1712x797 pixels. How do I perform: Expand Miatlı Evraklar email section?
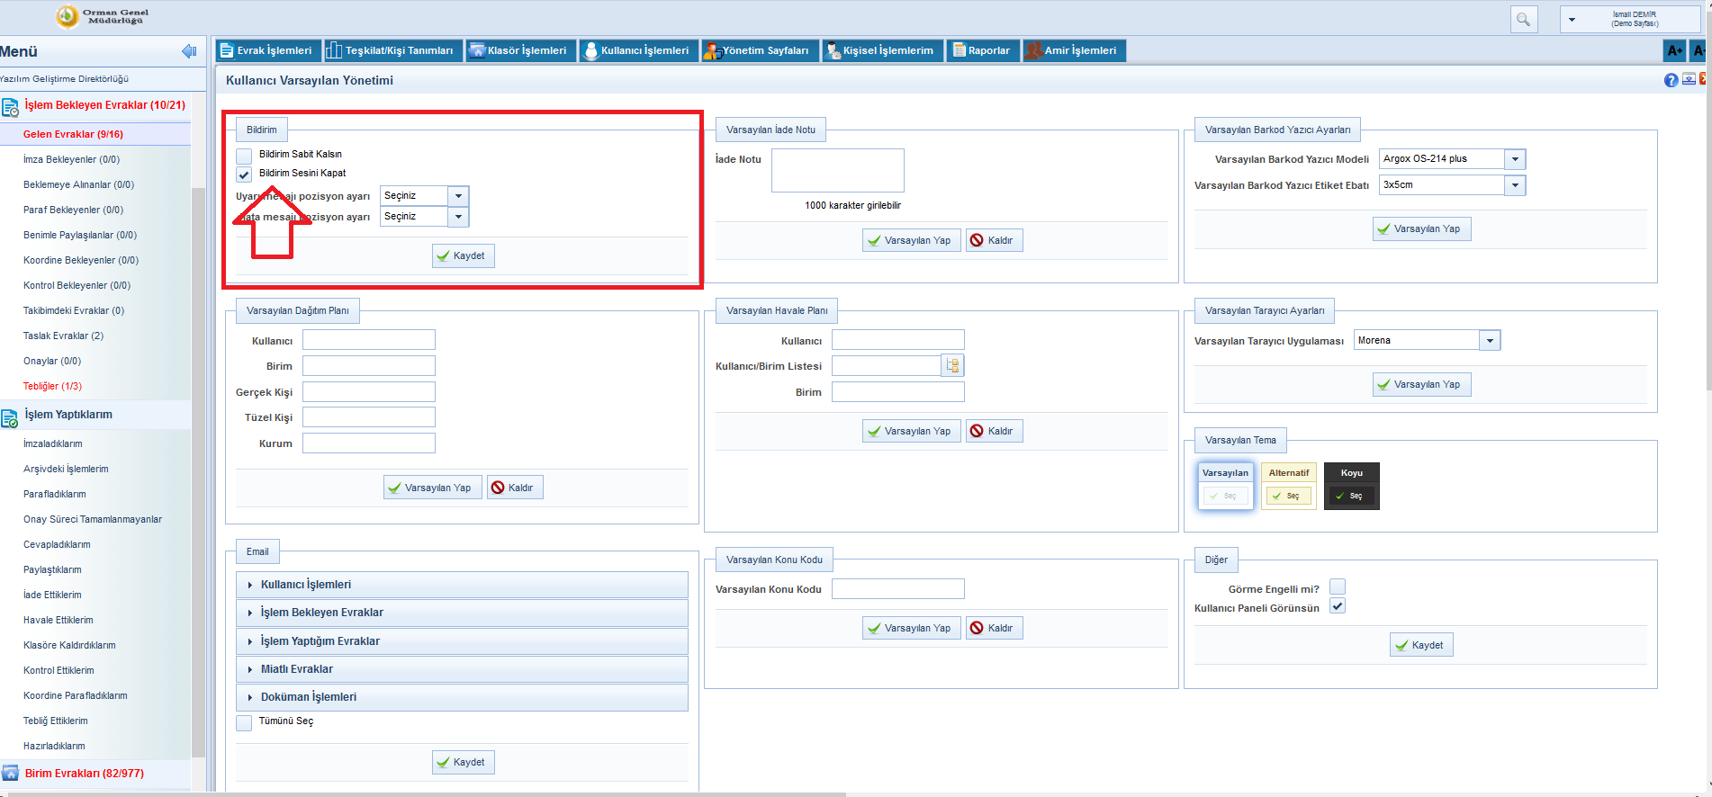point(462,669)
